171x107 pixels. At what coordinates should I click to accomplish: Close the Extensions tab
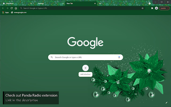(x=31, y=3)
